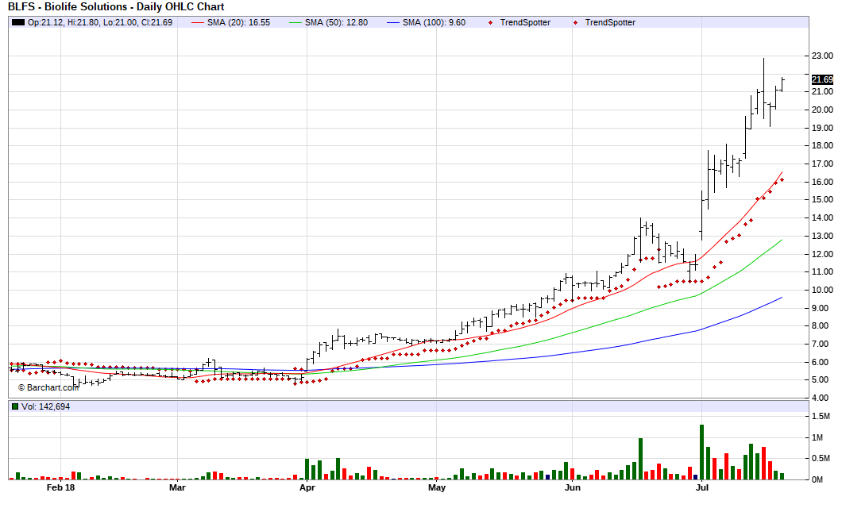Click the 14.00 price axis label
This screenshot has height=512, width=842.
pyautogui.click(x=822, y=218)
